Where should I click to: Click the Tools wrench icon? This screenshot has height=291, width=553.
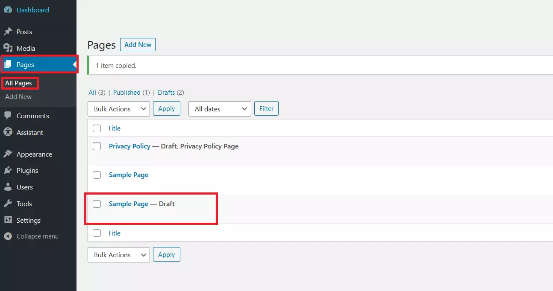click(x=8, y=204)
